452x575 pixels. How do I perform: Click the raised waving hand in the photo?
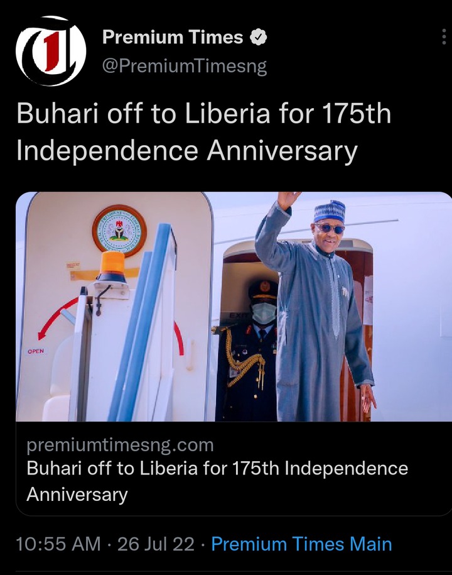point(288,200)
